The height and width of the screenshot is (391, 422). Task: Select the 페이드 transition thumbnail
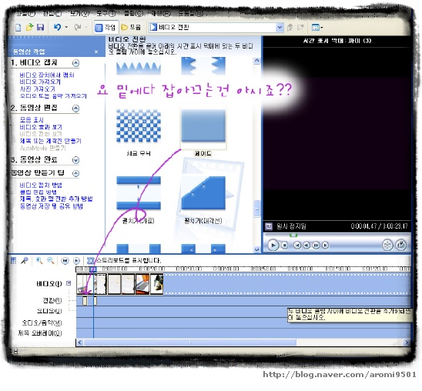coord(203,126)
